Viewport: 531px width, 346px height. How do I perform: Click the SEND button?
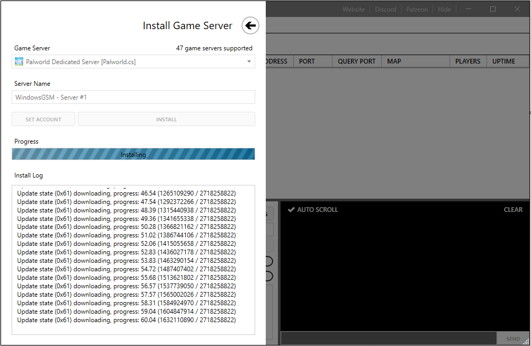(x=513, y=339)
